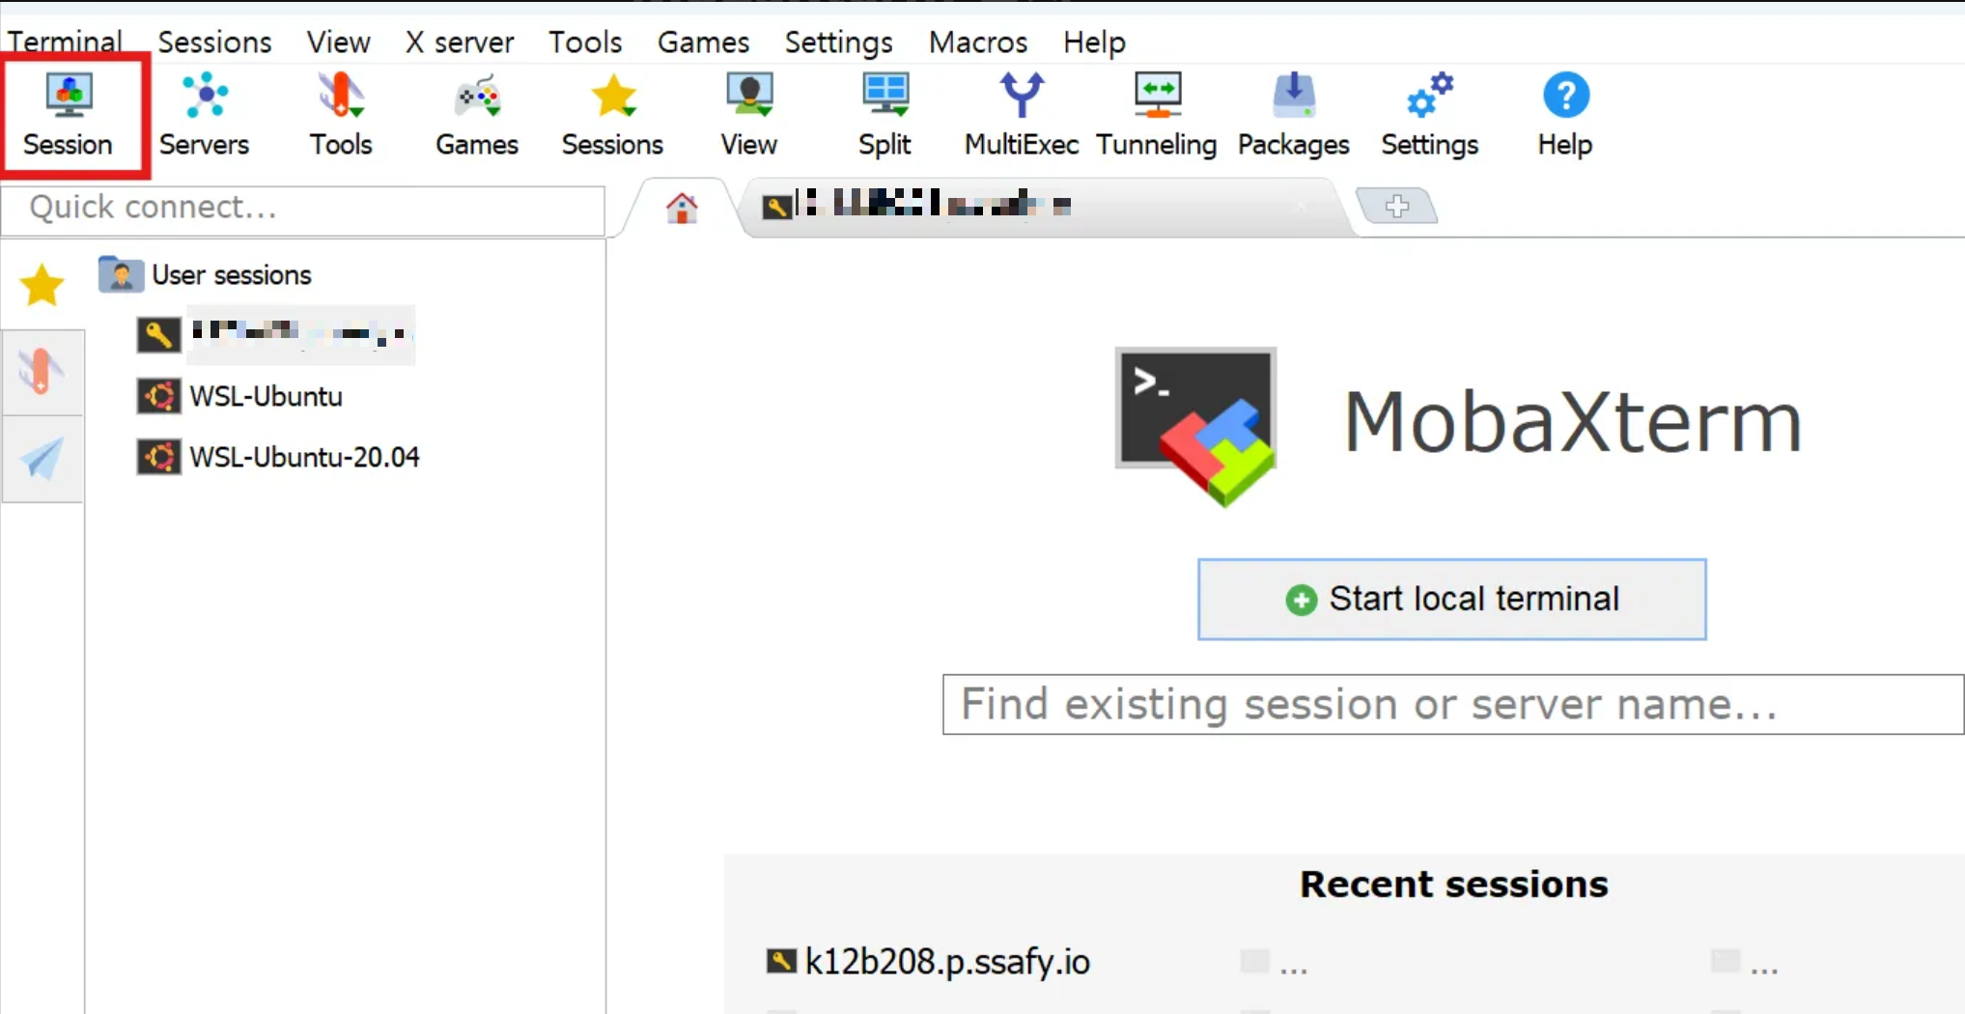This screenshot has width=1965, height=1014.
Task: Open the Sessions menu in menu bar
Action: coord(214,42)
